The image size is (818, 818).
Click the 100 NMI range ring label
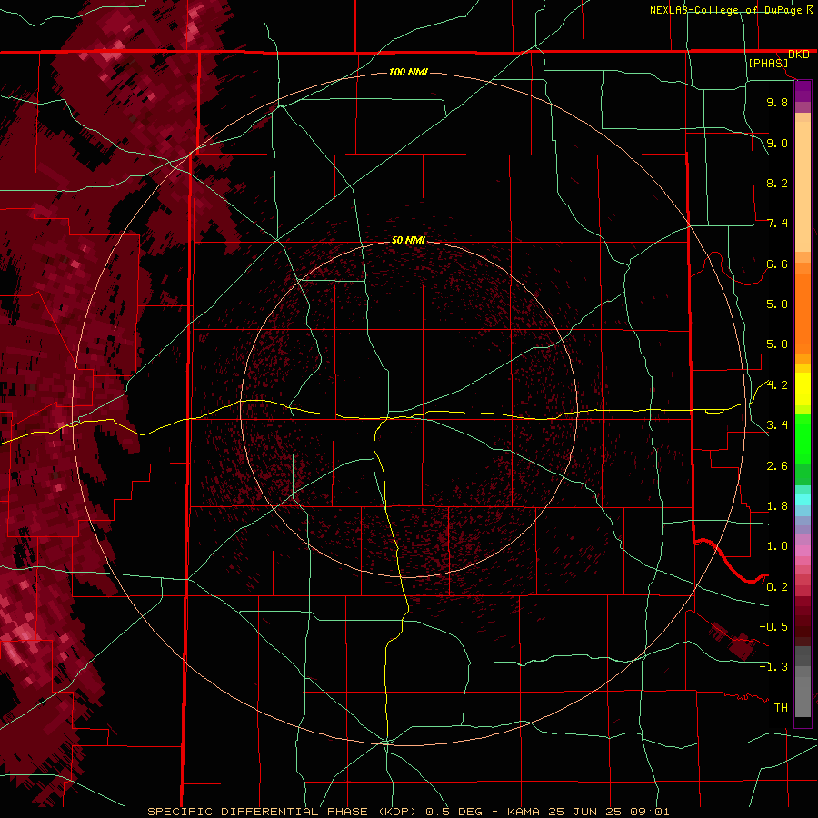(x=408, y=72)
